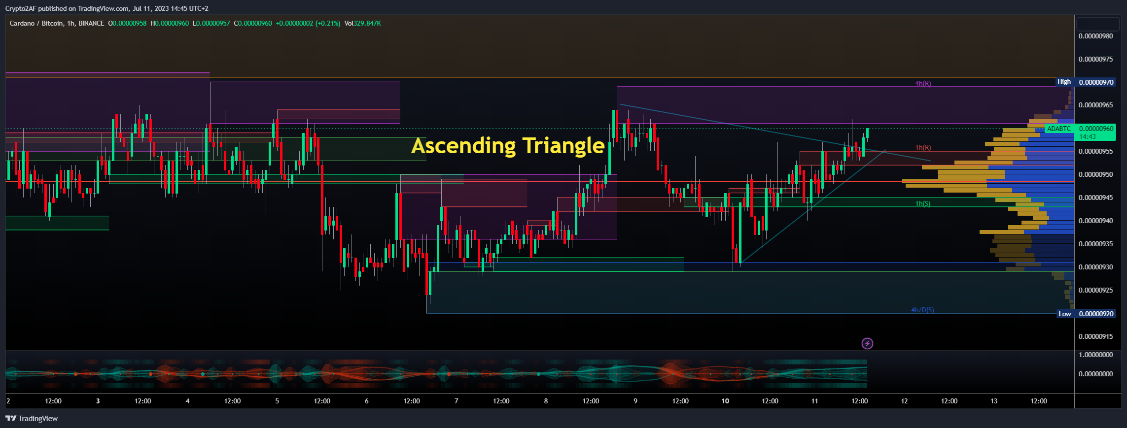The image size is (1127, 428).
Task: Click date label 9 on time axis
Action: (635, 401)
